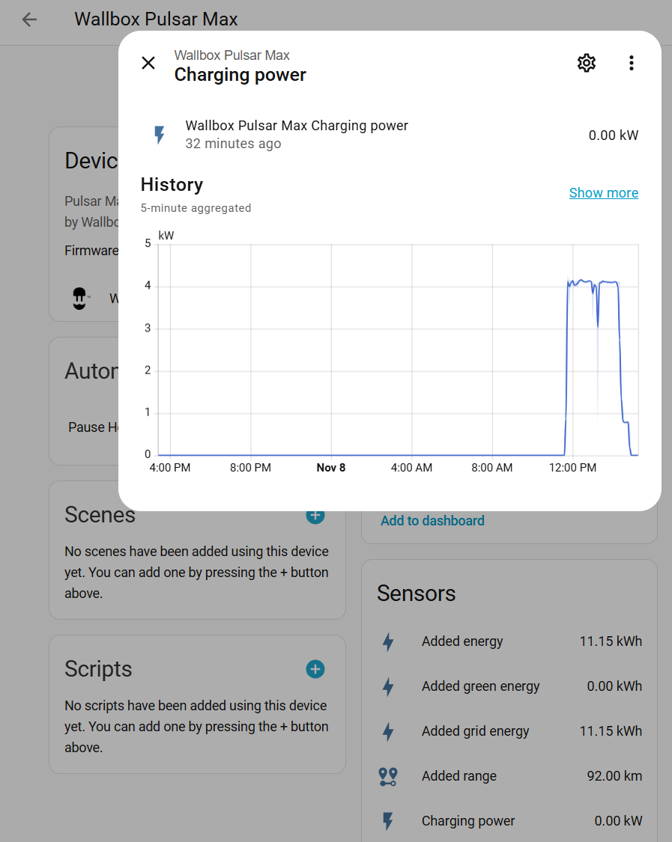
Task: Add a new script with plus icon
Action: (315, 669)
